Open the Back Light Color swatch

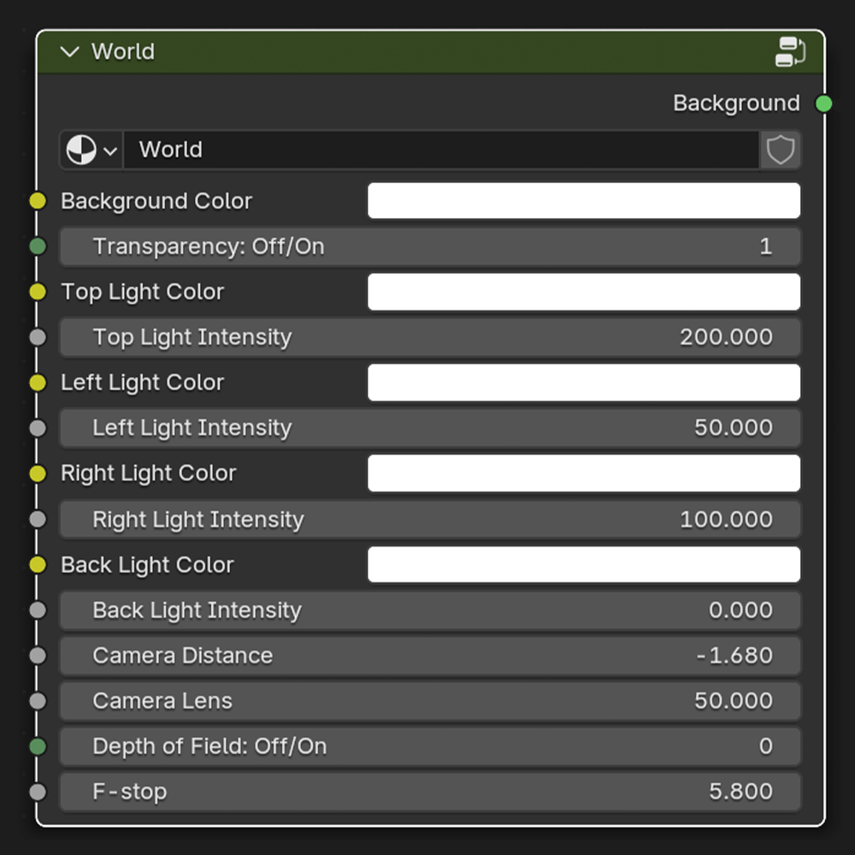[x=584, y=565]
